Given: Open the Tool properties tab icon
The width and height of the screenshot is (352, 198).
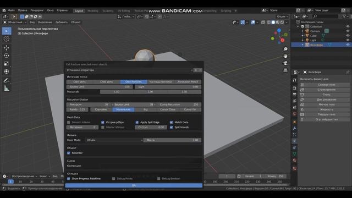Looking at the screenshot, I should (x=295, y=80).
